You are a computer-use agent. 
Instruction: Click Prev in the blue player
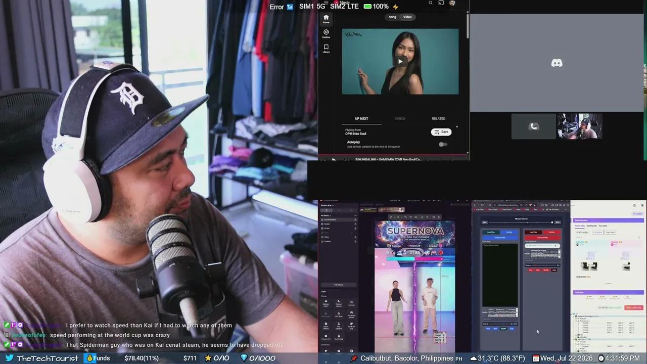pyautogui.click(x=488, y=329)
